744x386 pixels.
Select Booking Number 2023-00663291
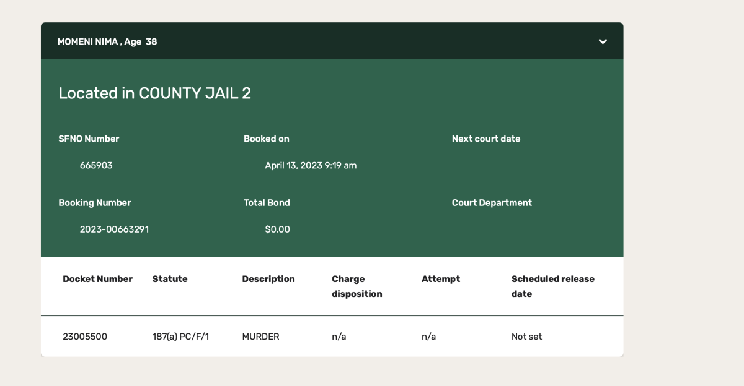[x=114, y=229]
